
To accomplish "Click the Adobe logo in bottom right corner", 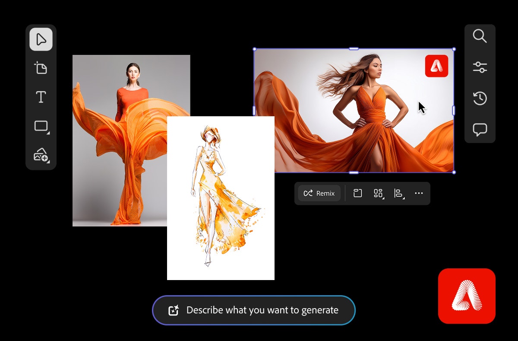I will 467,296.
